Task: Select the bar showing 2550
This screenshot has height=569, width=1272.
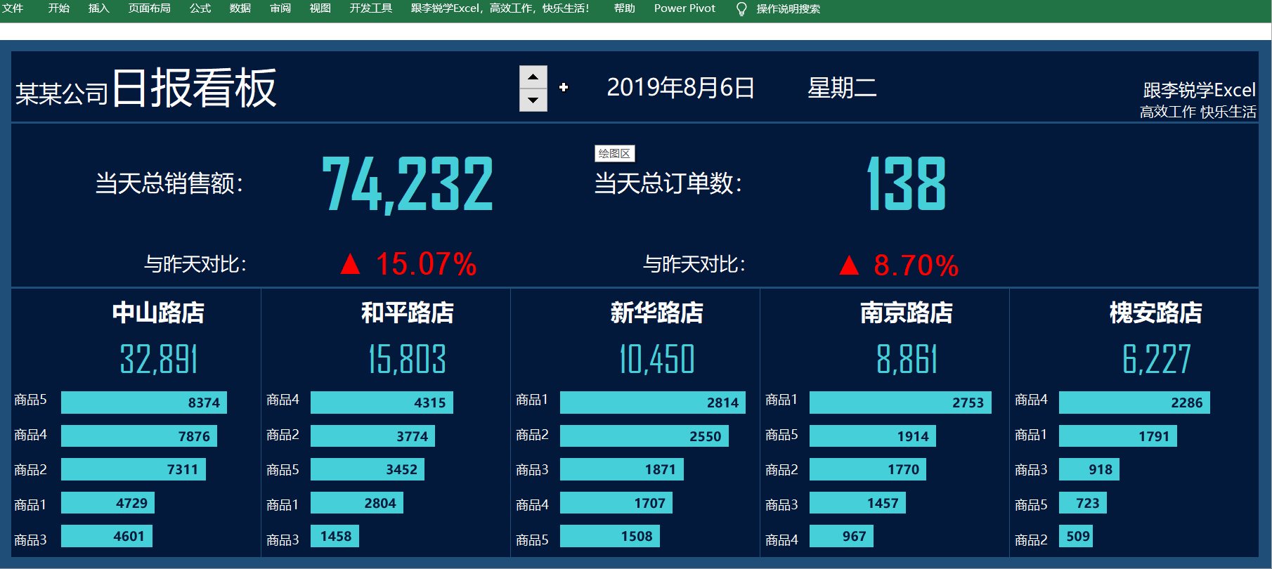Action: pyautogui.click(x=644, y=436)
